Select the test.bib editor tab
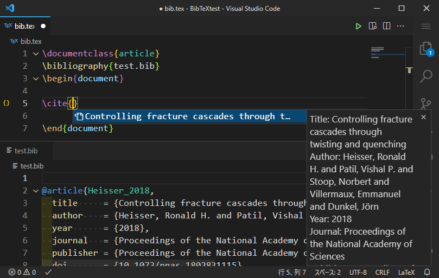The image size is (439, 278). click(x=26, y=151)
